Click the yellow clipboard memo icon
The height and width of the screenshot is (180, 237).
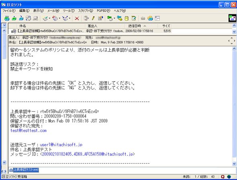(x=127, y=18)
